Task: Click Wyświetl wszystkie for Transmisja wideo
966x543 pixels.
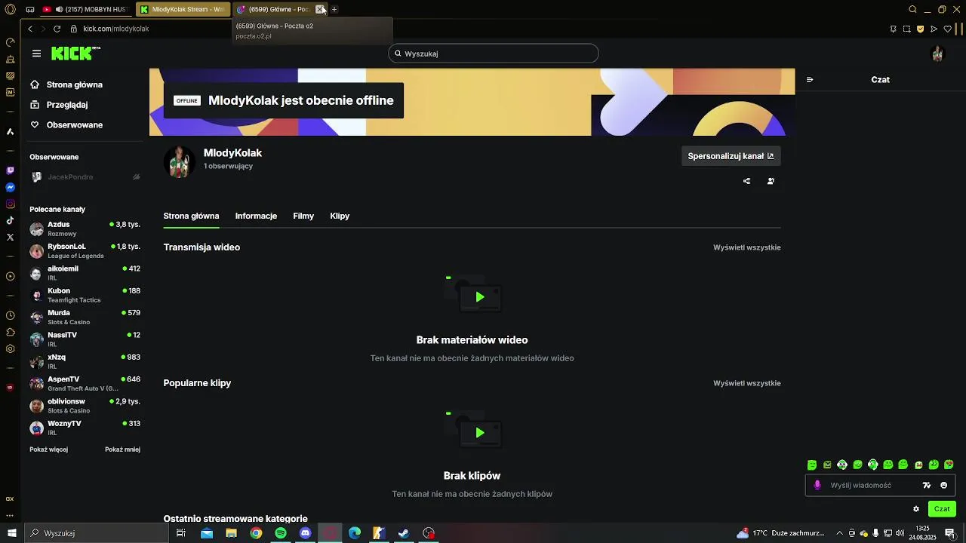Action: coord(747,247)
